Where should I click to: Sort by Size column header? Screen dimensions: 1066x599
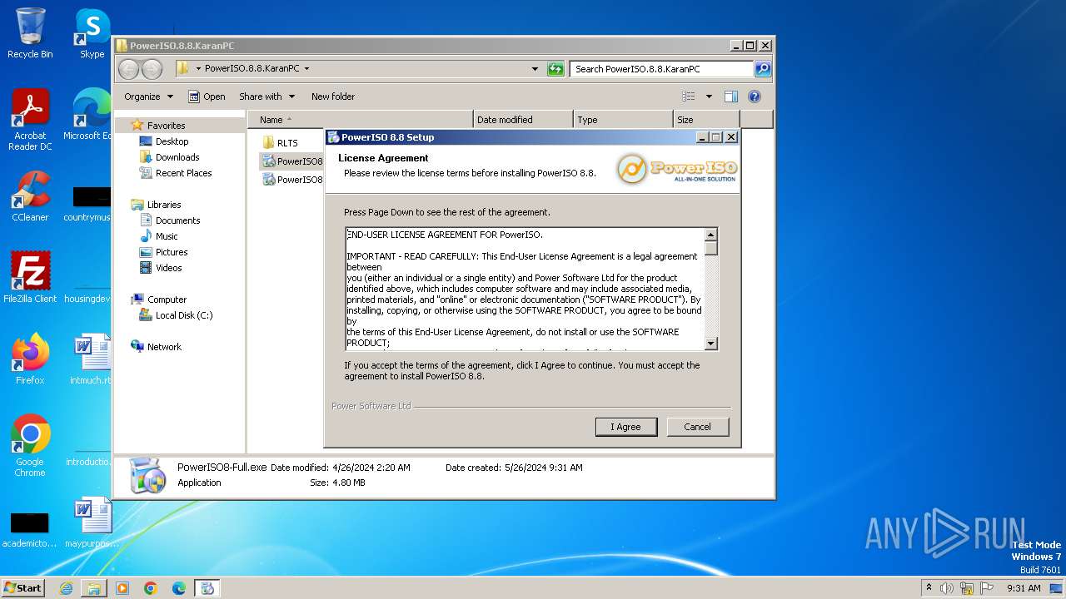[x=706, y=120]
